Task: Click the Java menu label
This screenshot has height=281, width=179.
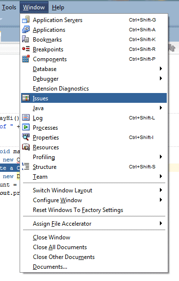Action: pyautogui.click(x=38, y=108)
